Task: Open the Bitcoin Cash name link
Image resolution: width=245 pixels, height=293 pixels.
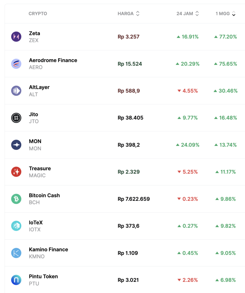Action: pyautogui.click(x=44, y=195)
